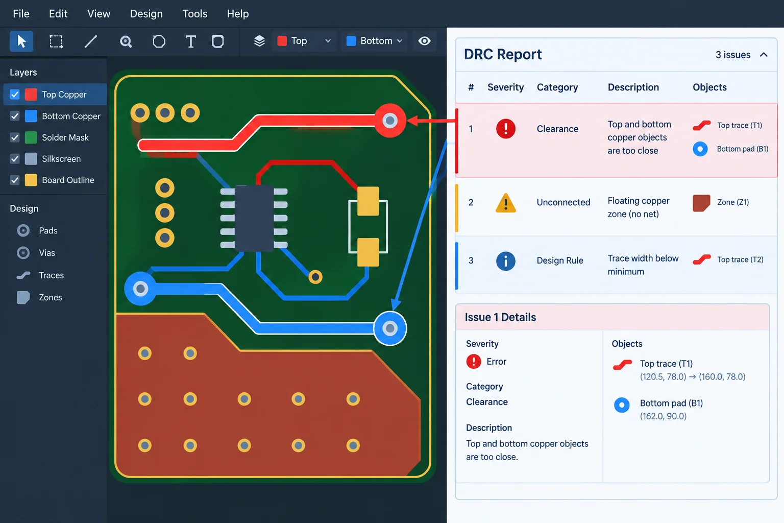Select the rounded rectangle tool
The width and height of the screenshot is (784, 523).
coord(218,41)
